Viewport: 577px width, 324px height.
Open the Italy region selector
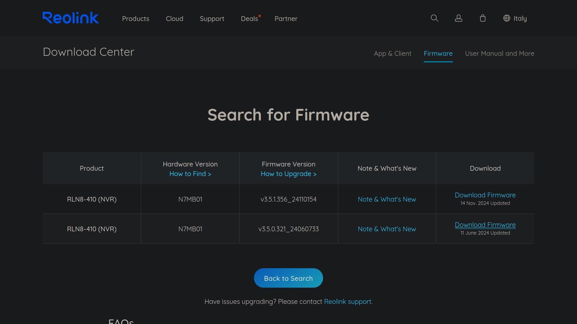tap(520, 18)
